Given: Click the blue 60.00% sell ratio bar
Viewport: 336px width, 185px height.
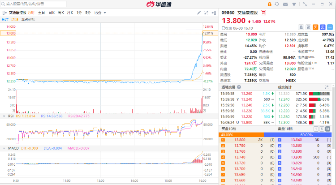Looking at the screenshot, I should pos(297,135).
